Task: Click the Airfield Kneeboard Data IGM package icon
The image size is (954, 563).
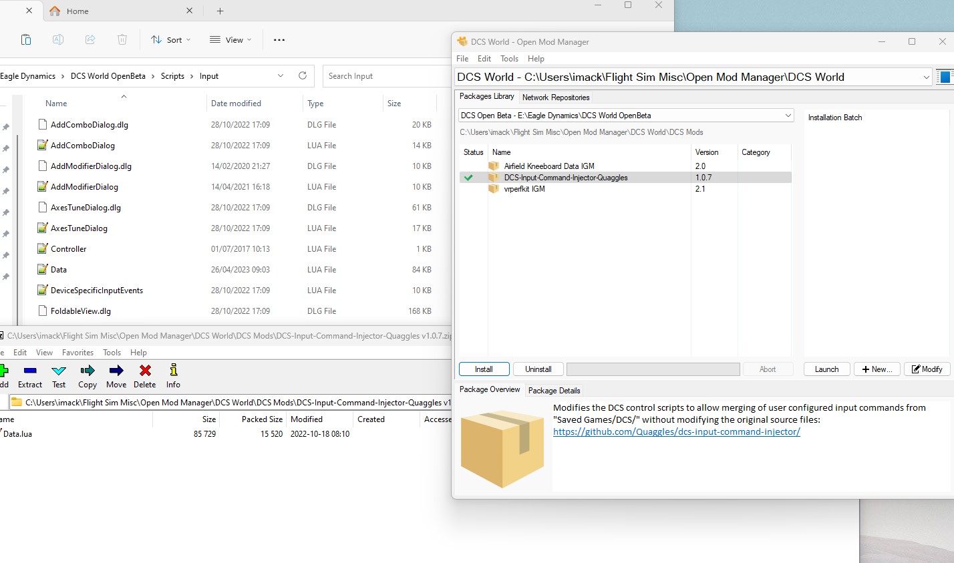Action: 494,166
